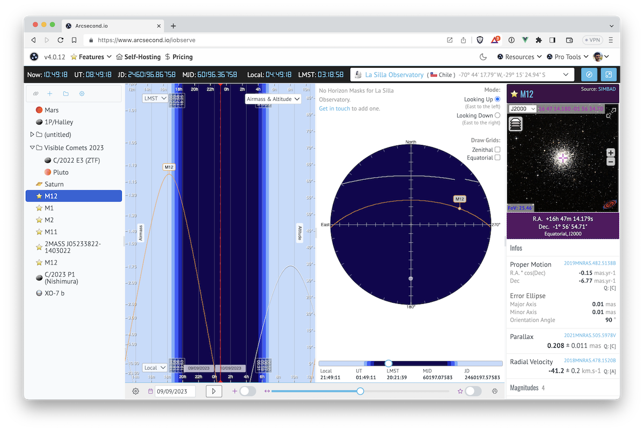Screen dimensions: 644x431
Task: Click the add target plus icon in sidebar
Action: tap(50, 93)
